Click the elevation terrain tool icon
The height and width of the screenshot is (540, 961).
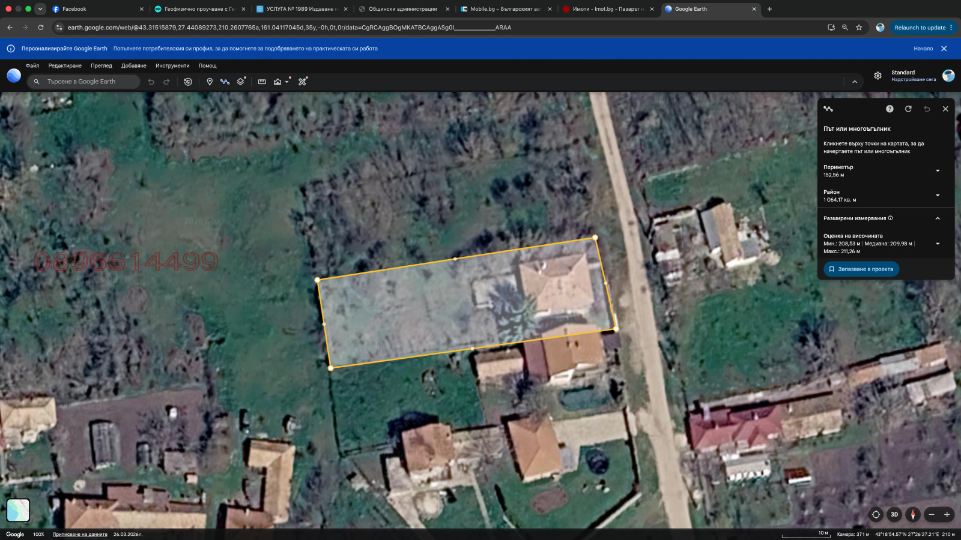click(277, 82)
